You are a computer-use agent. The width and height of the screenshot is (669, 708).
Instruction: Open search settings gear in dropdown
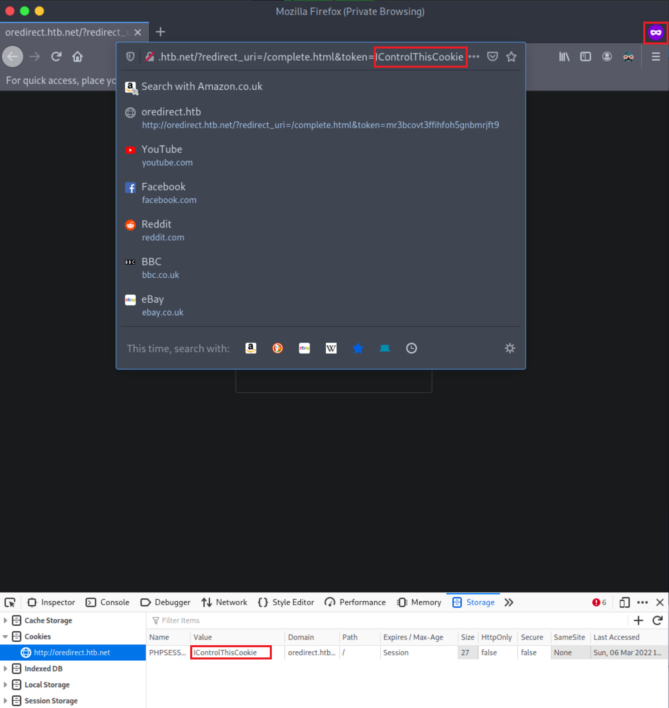[x=510, y=348]
